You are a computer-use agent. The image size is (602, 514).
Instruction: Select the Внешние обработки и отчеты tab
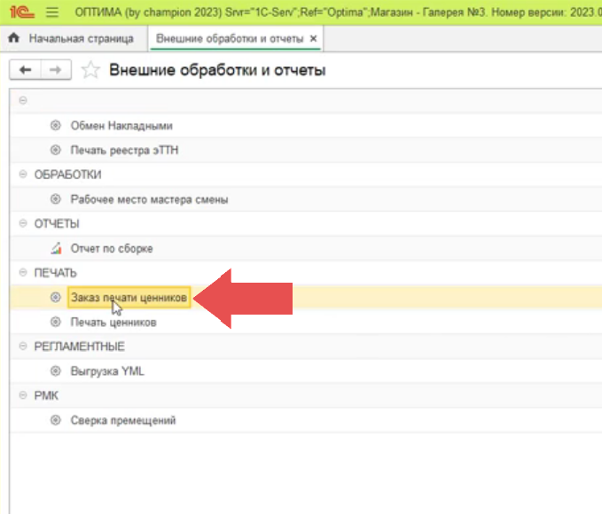point(229,40)
